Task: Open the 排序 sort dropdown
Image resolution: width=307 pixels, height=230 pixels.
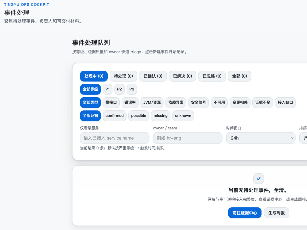Action: (x=303, y=138)
